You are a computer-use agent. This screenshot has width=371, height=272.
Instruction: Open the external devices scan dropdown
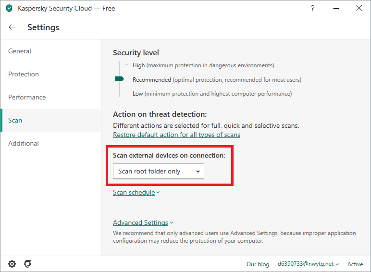(159, 171)
